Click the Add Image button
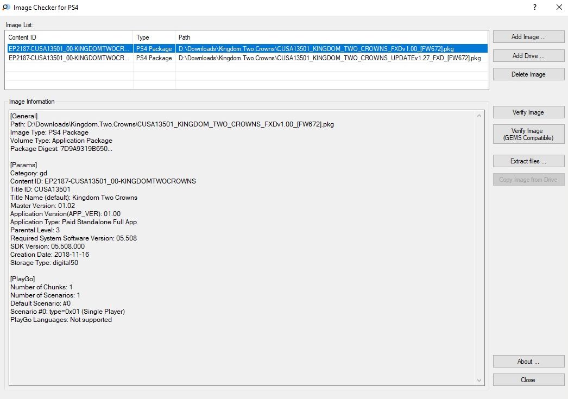 [x=528, y=37]
